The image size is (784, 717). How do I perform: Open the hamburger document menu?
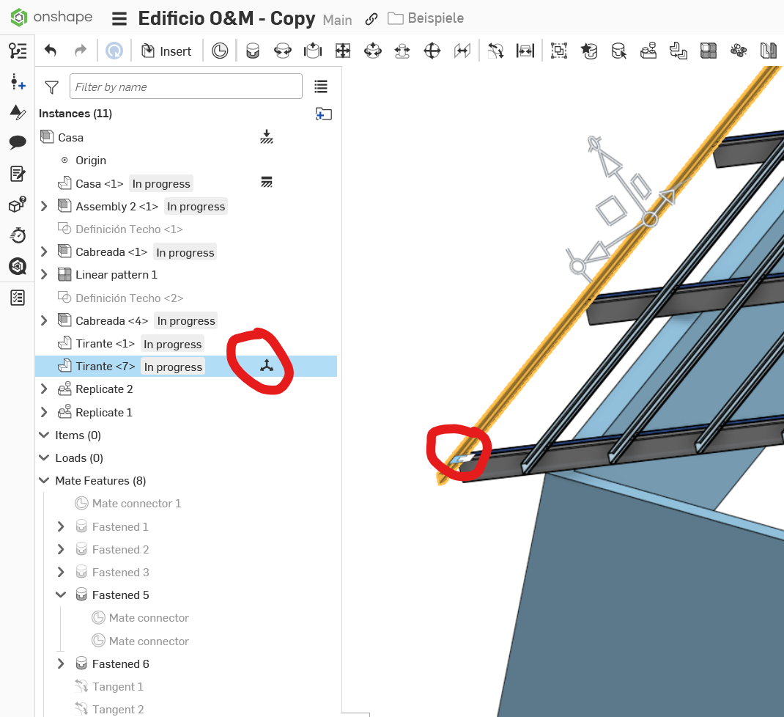point(119,18)
